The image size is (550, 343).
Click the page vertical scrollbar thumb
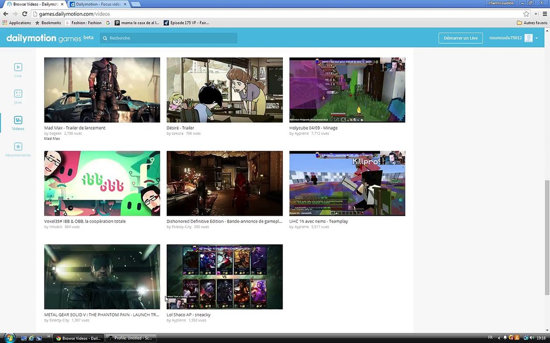pos(547,237)
